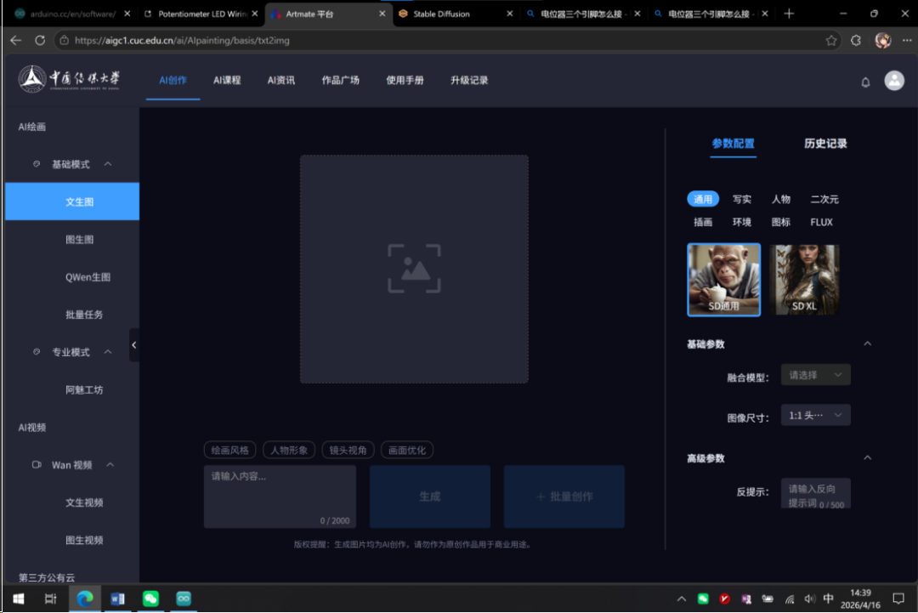Focus the 反提示 negative prompt field

815,494
